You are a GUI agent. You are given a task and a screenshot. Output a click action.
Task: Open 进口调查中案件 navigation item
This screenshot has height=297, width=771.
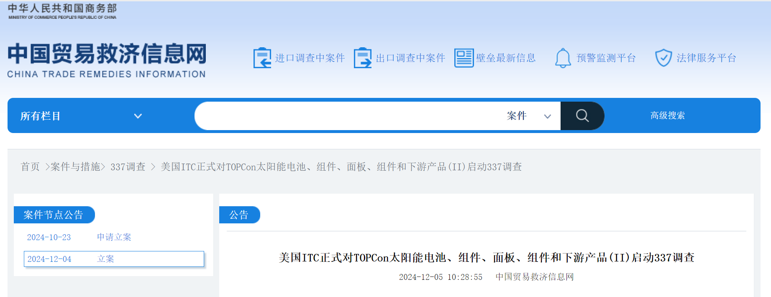(310, 58)
